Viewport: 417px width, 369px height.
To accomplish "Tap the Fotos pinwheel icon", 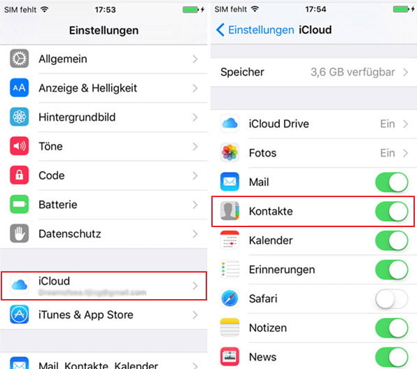I will coord(229,153).
